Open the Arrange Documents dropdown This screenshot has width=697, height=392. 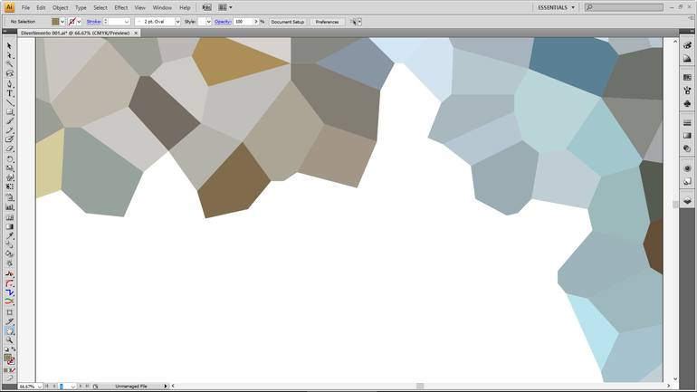[x=224, y=7]
